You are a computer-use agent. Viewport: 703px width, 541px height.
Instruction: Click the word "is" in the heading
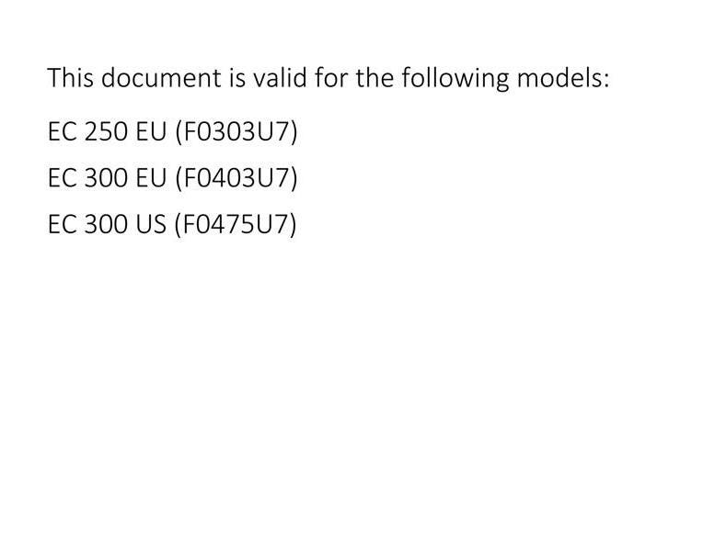[237, 78]
